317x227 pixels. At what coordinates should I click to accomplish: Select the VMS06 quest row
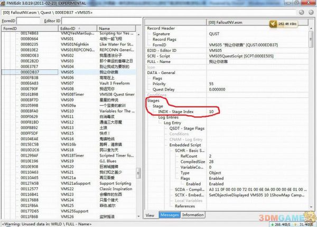click(x=69, y=78)
